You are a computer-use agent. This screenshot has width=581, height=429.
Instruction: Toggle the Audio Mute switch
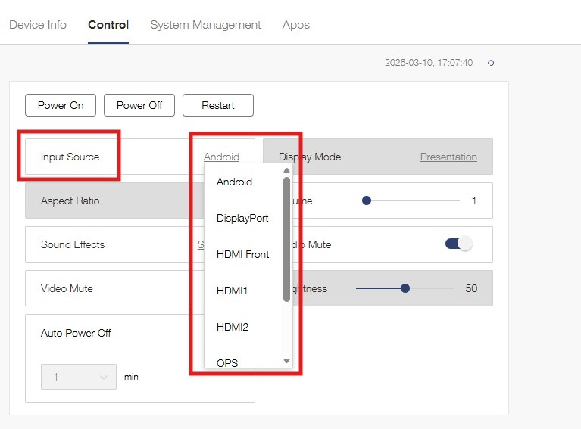[458, 244]
